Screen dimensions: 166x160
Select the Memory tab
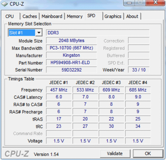[75, 16]
